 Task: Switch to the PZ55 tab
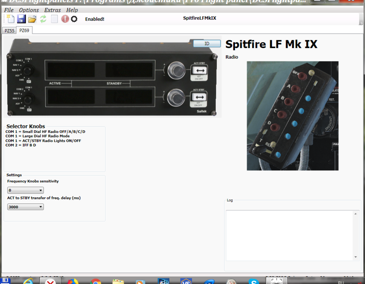pos(9,31)
